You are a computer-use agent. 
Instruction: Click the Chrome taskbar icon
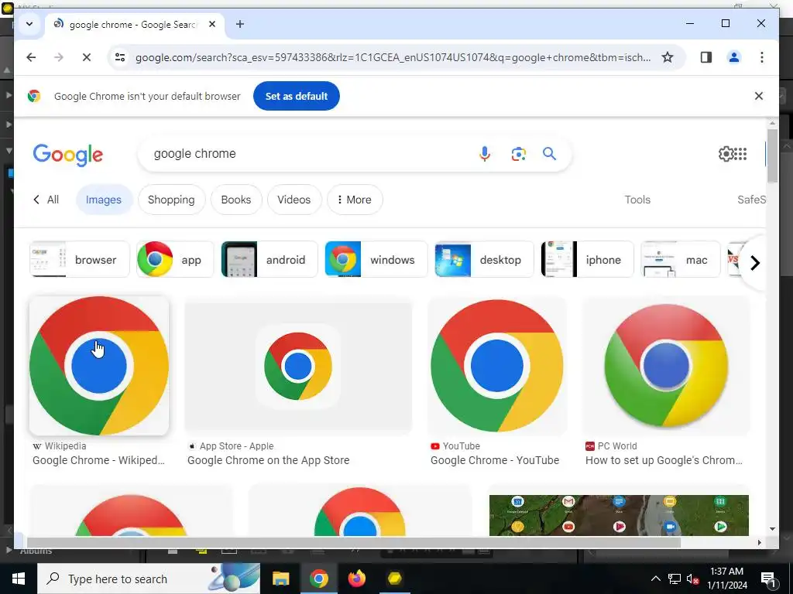point(318,579)
